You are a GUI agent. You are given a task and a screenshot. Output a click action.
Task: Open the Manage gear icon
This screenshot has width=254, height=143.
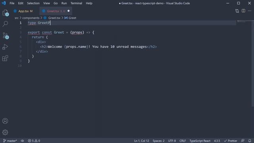tap(5, 132)
